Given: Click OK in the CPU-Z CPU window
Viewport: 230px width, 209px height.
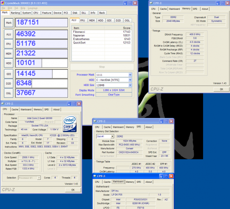Looking at the screenshot, I should [73, 190].
